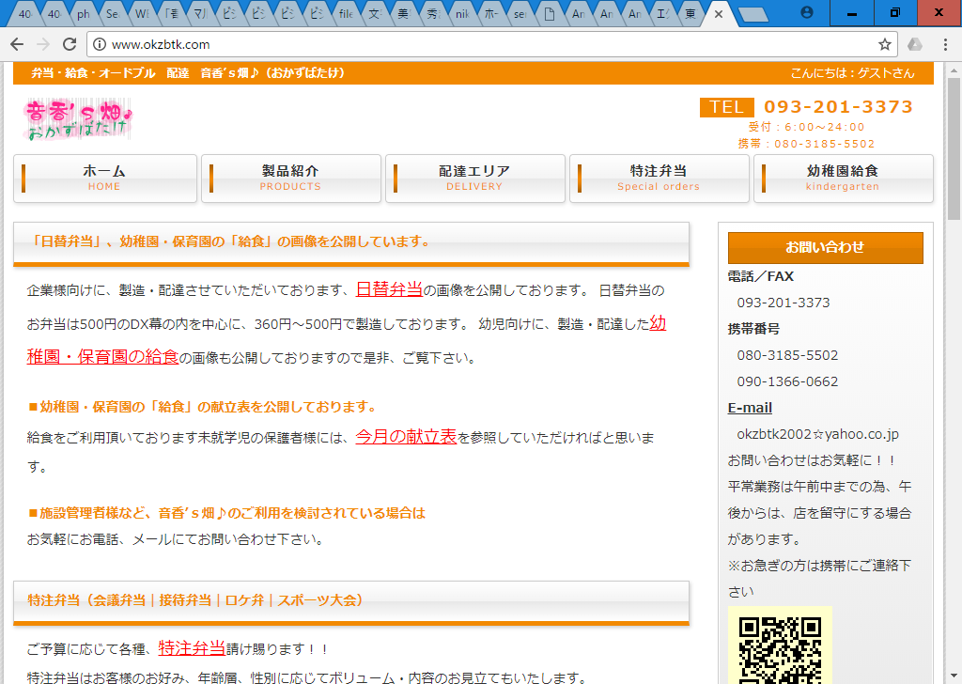Click the こんにちは：ゲストさん greeting
The image size is (962, 684).
(852, 73)
